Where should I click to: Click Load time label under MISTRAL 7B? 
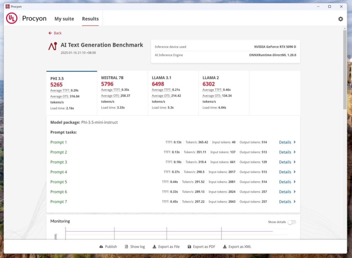click(x=108, y=108)
